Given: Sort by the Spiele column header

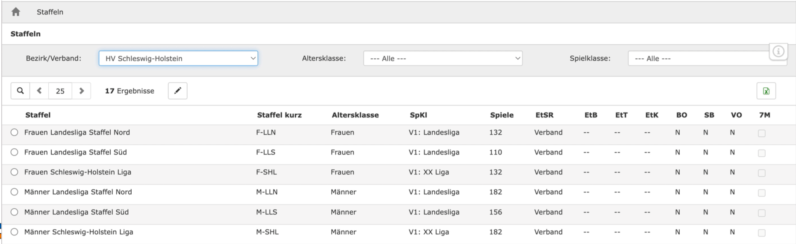Looking at the screenshot, I should point(501,115).
